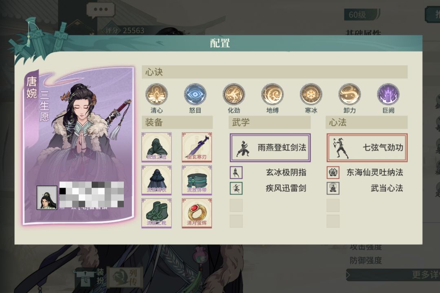Inspect the green boots equipment slot
440x293 pixels.
pos(156,213)
